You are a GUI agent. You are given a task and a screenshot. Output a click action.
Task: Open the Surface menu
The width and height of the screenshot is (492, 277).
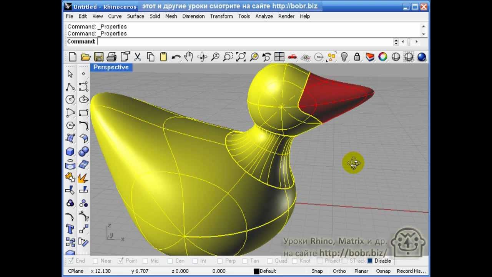tap(136, 16)
